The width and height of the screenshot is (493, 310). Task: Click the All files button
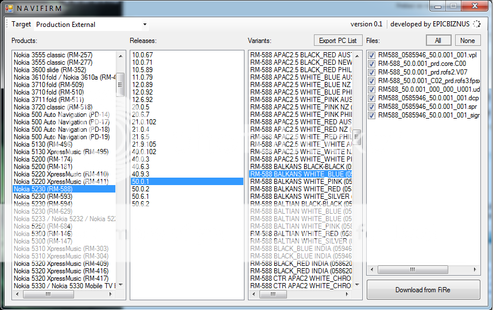click(438, 41)
